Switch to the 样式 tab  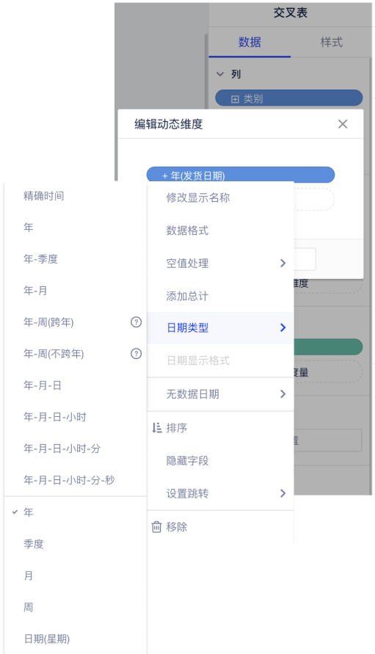331,42
